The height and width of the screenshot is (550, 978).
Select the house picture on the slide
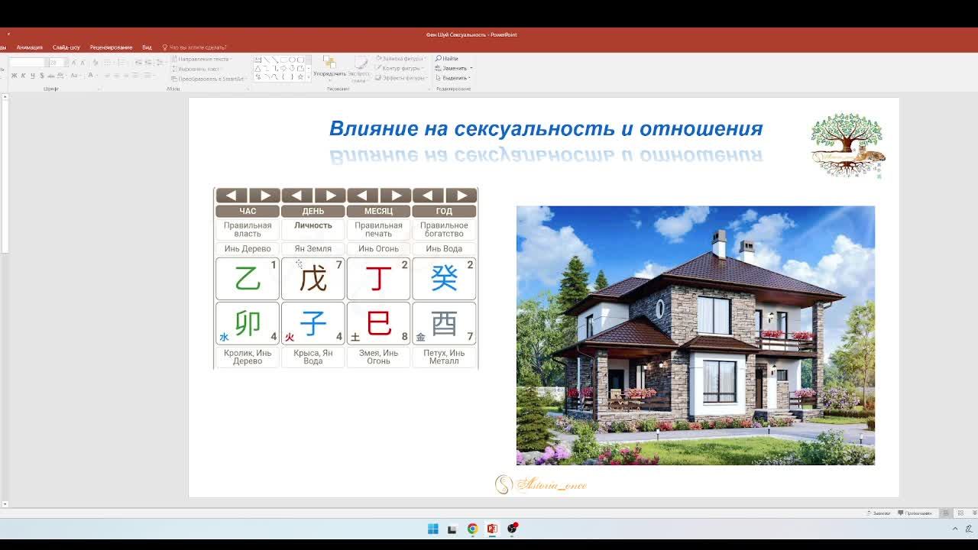point(695,335)
